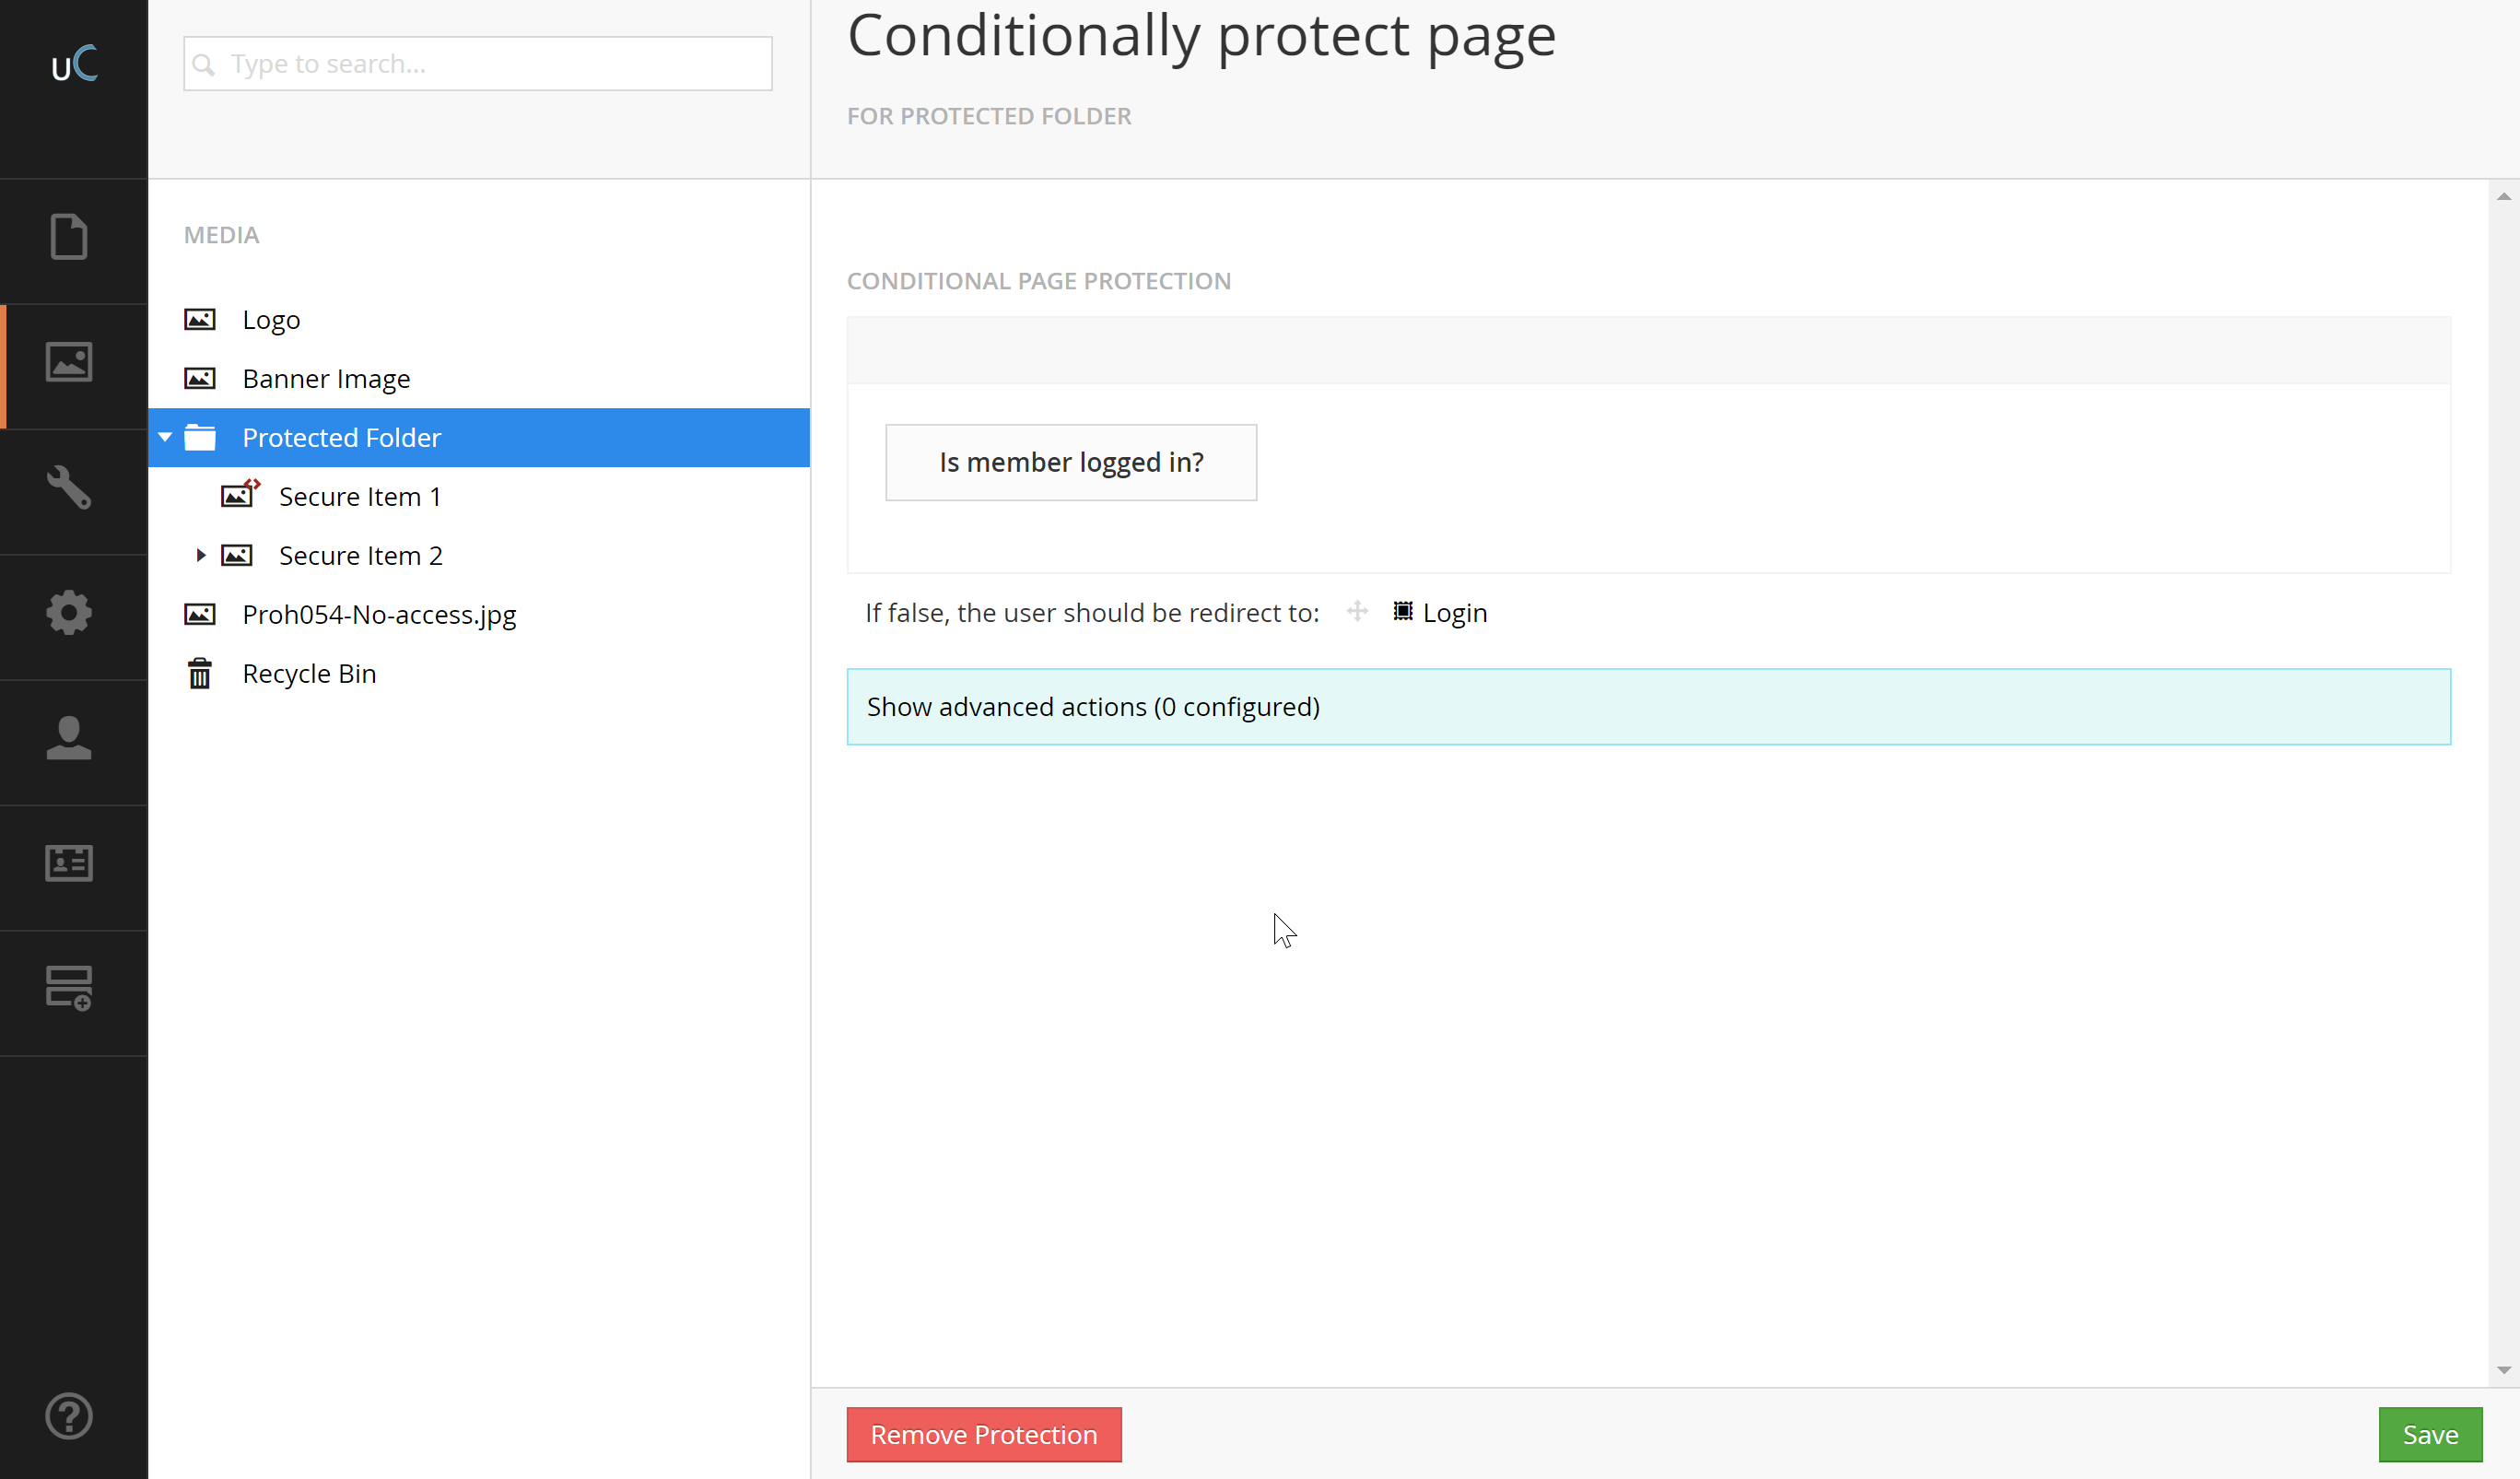Open the Content section icon
The image size is (2520, 1479).
coord(69,237)
